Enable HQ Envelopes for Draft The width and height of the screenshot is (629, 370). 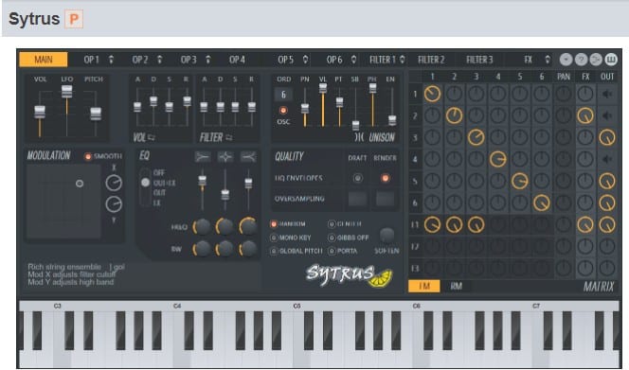point(357,178)
